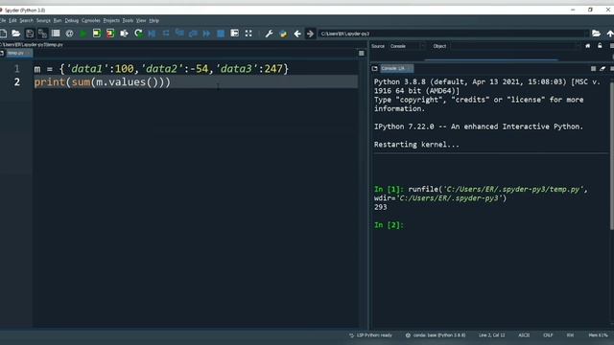The width and height of the screenshot is (614, 345).
Task: Go forward with right arrow
Action: pos(310,34)
